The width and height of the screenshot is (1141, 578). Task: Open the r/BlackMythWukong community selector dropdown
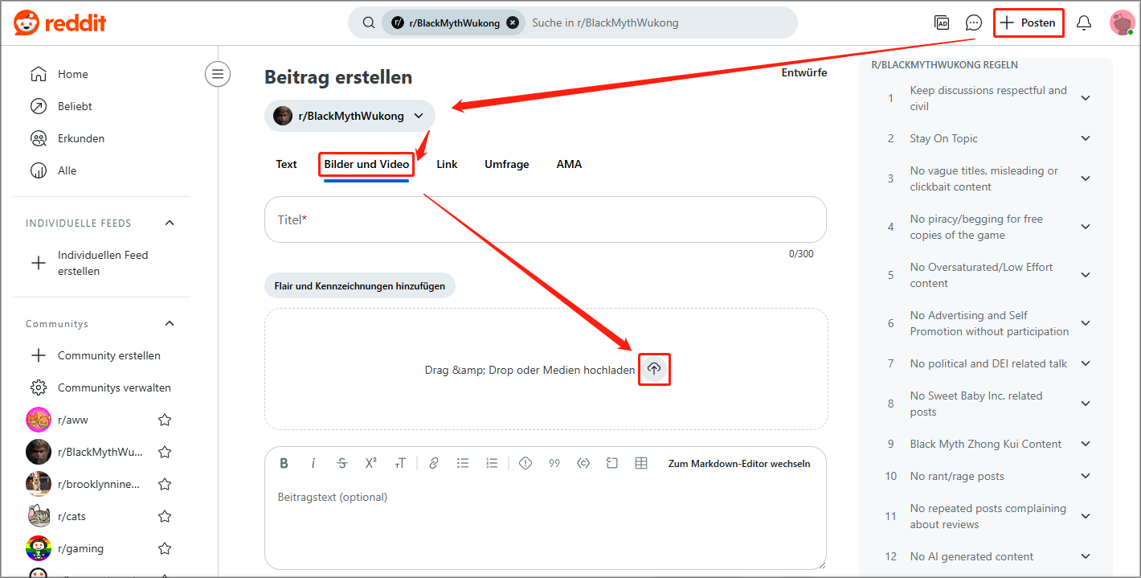(x=350, y=116)
